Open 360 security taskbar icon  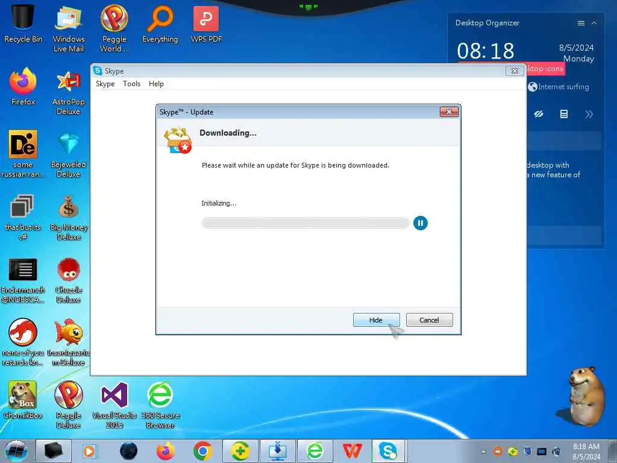pyautogui.click(x=240, y=451)
